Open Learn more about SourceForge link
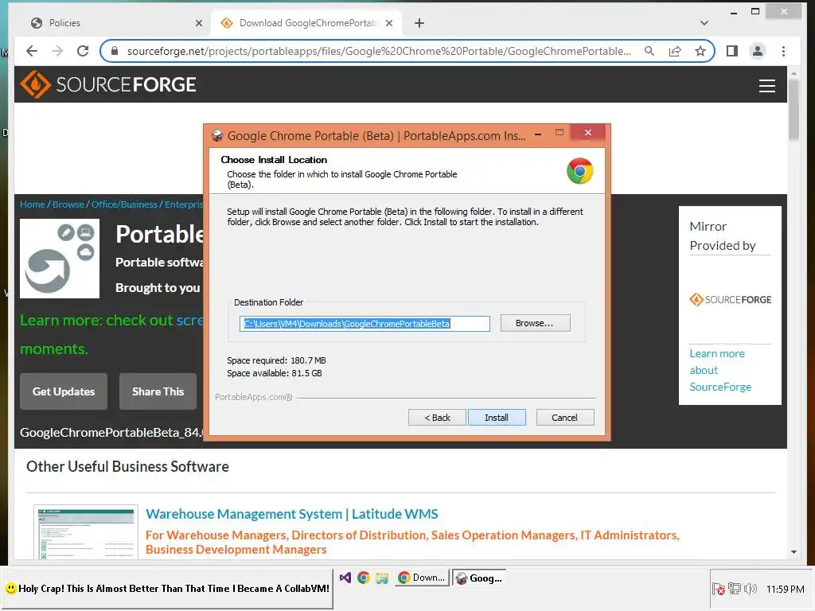 coord(720,370)
